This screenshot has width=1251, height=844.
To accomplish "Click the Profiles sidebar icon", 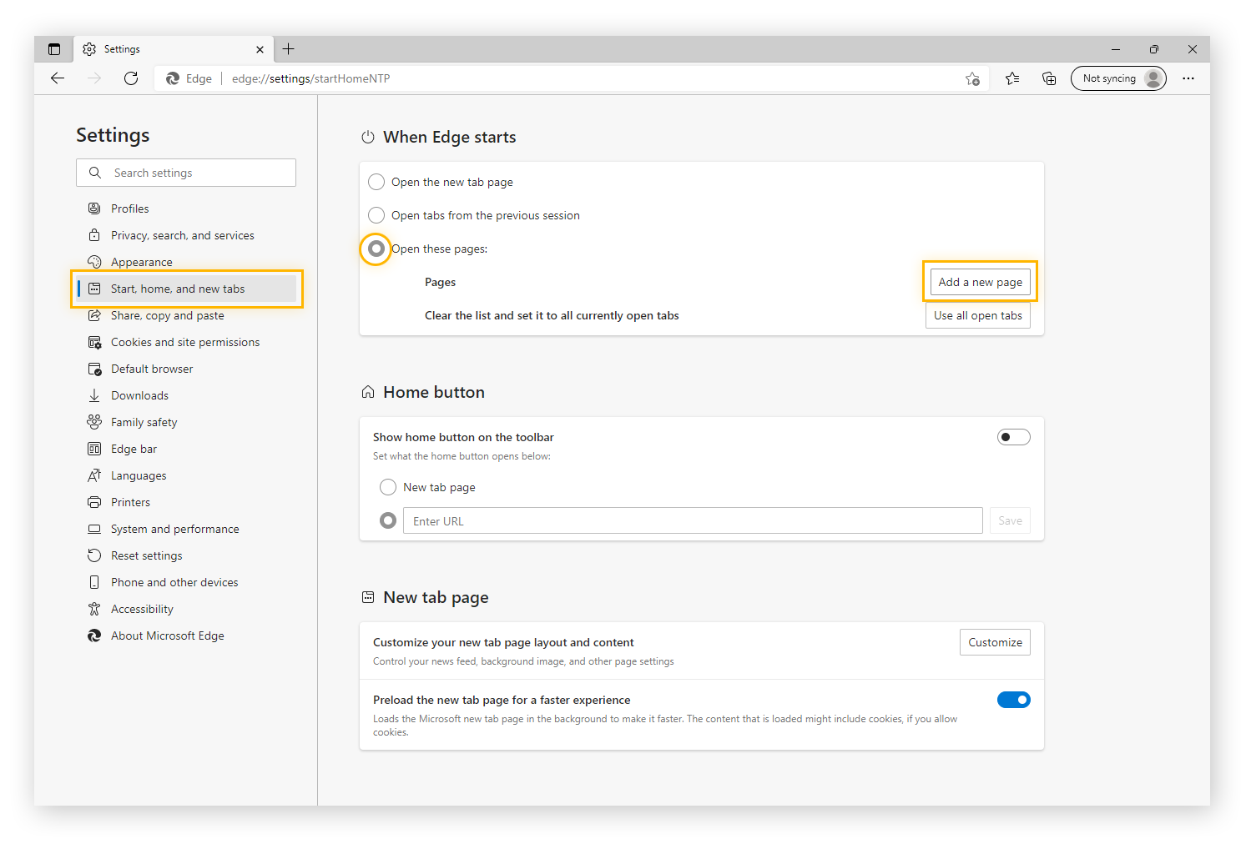I will click(x=94, y=208).
